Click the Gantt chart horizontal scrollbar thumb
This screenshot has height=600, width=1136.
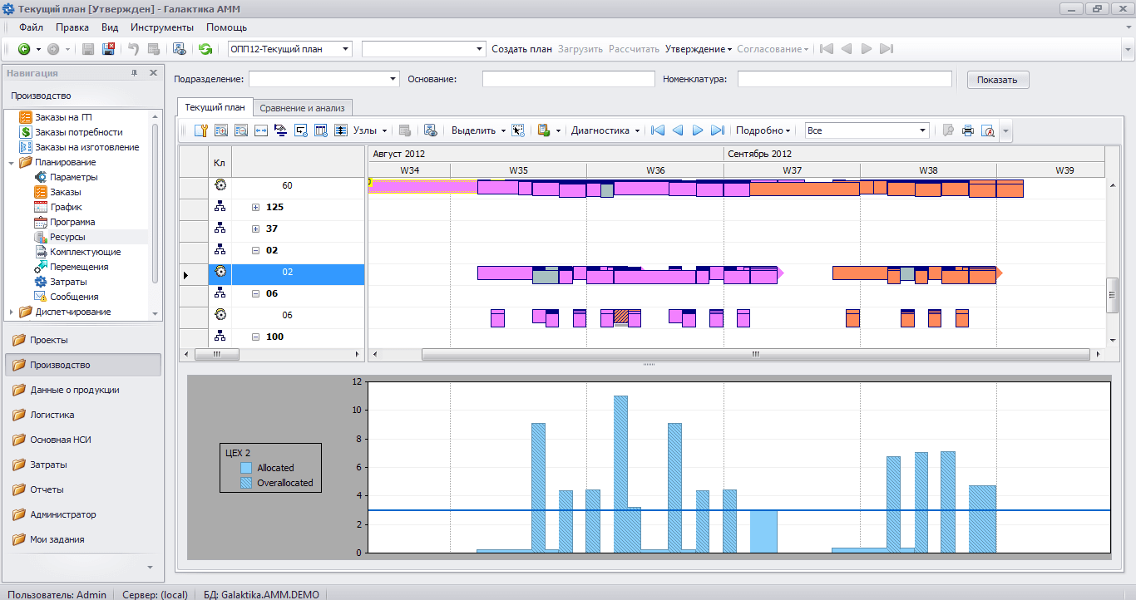[756, 354]
